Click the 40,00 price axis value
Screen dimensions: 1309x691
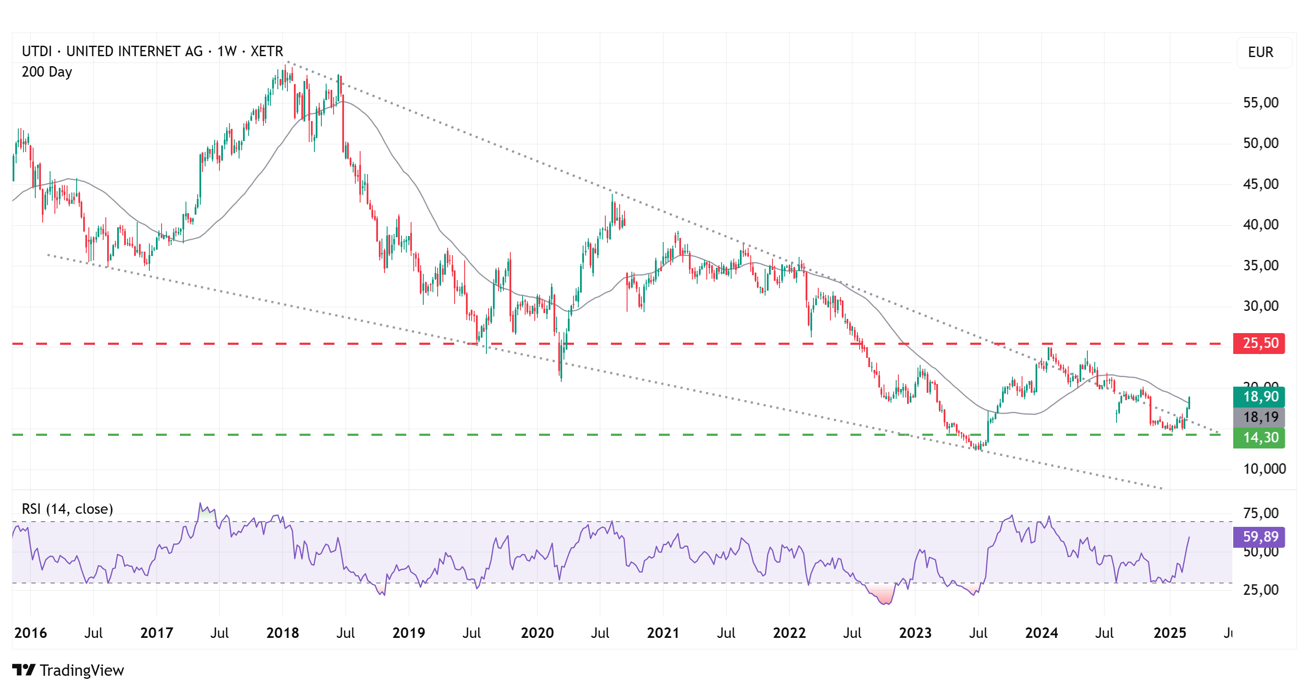coord(1261,225)
